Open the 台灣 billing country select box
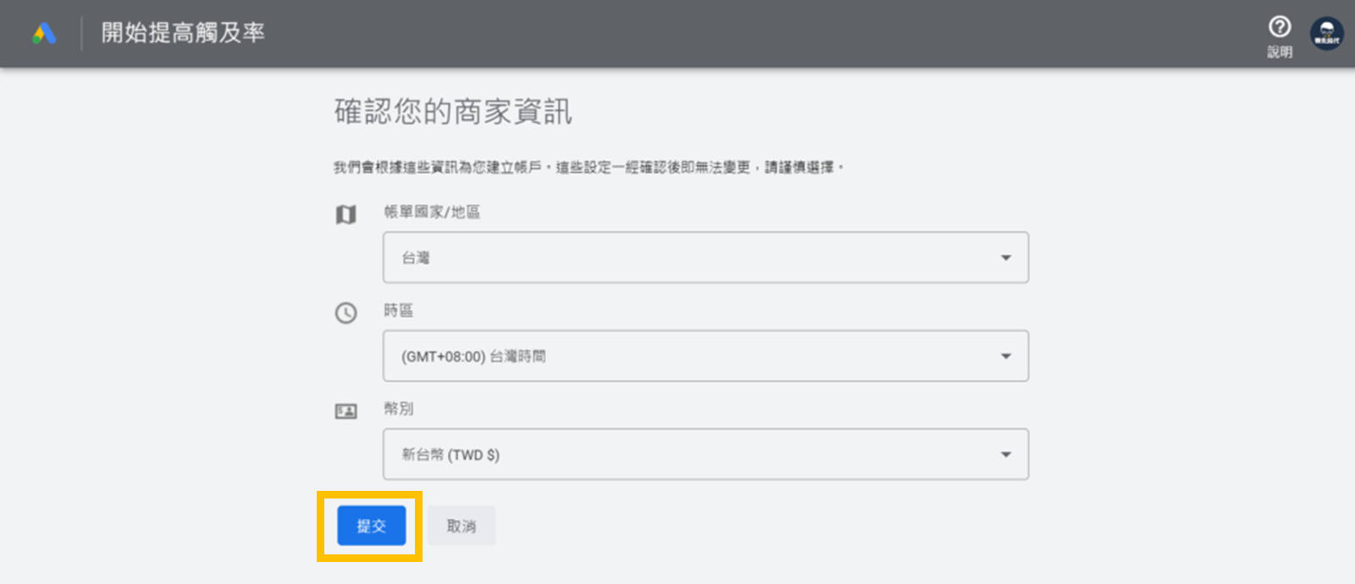The width and height of the screenshot is (1355, 584). click(x=705, y=257)
